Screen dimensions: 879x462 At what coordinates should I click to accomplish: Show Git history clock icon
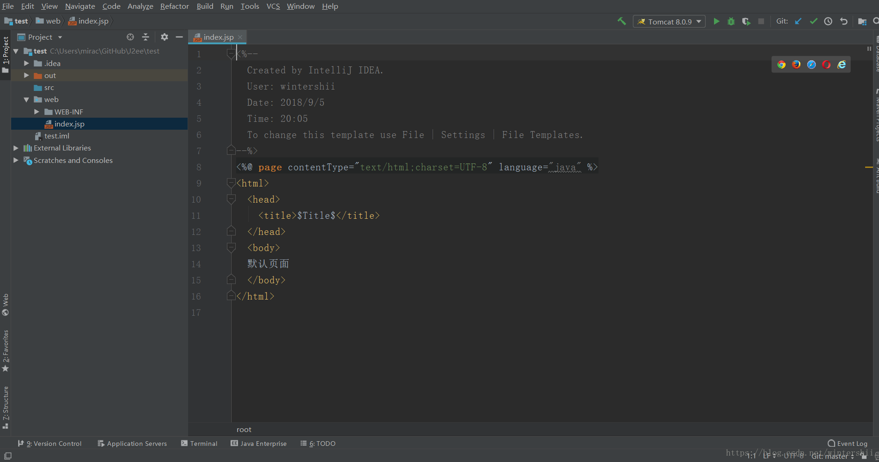tap(828, 21)
